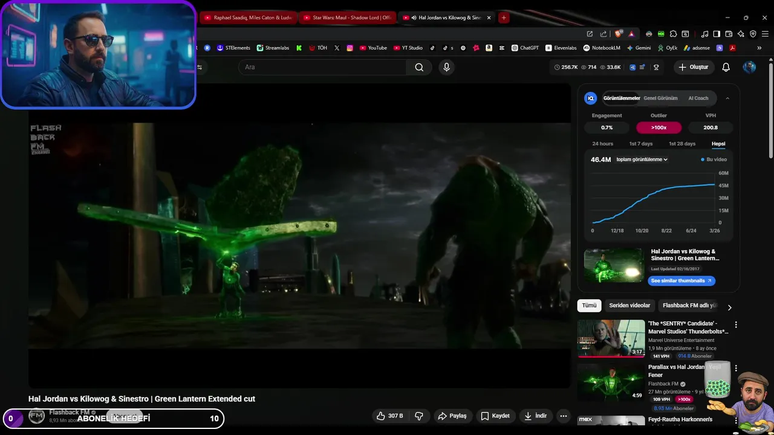Open options for SENTRY Candidate video
This screenshot has width=774, height=435.
pyautogui.click(x=736, y=325)
